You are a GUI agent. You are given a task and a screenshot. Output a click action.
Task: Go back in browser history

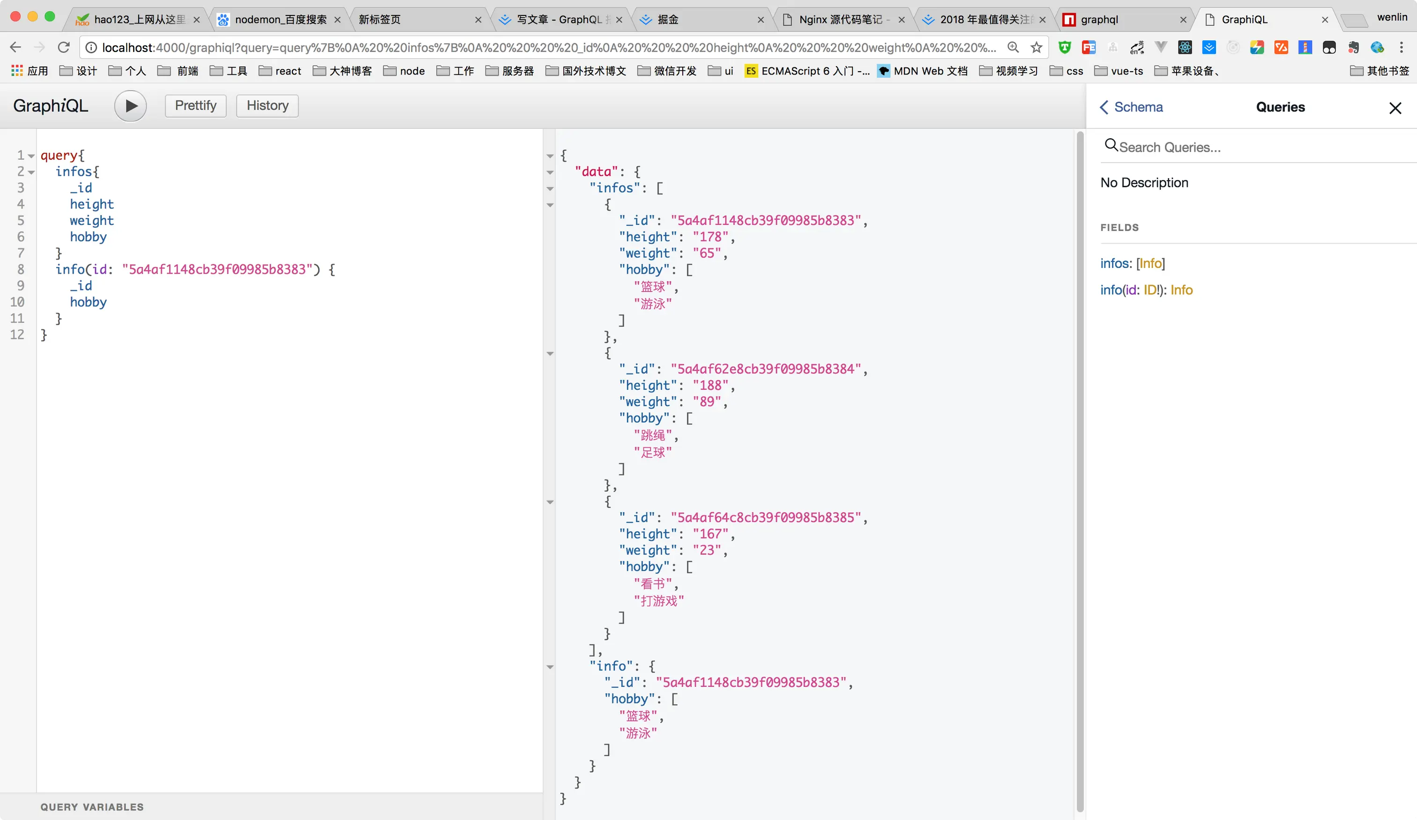(16, 47)
